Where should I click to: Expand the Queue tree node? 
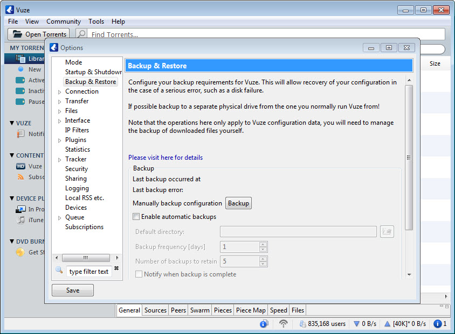click(x=59, y=218)
